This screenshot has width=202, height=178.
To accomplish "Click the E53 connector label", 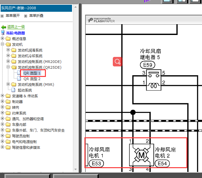I will (x=96, y=163).
